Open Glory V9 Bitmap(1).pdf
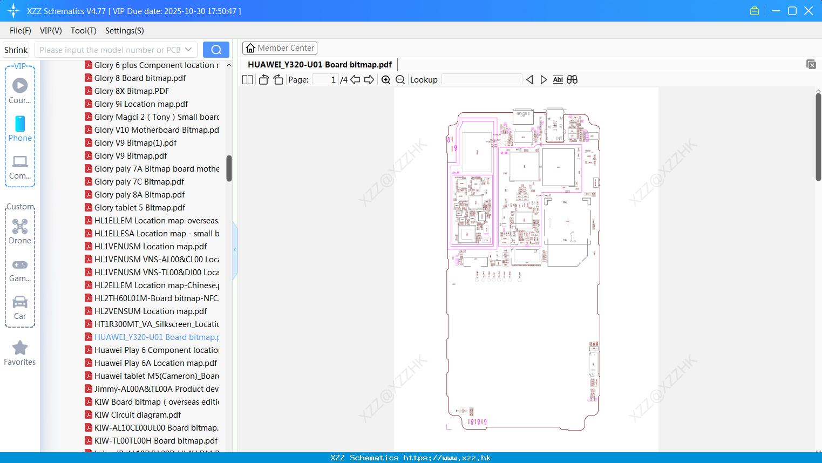 [135, 143]
